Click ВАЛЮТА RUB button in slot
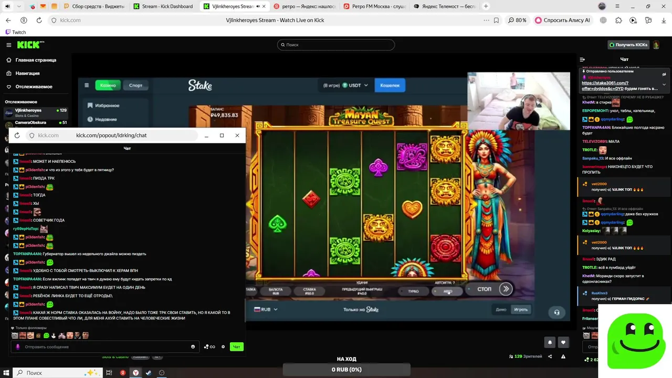The image size is (672, 378). (276, 290)
